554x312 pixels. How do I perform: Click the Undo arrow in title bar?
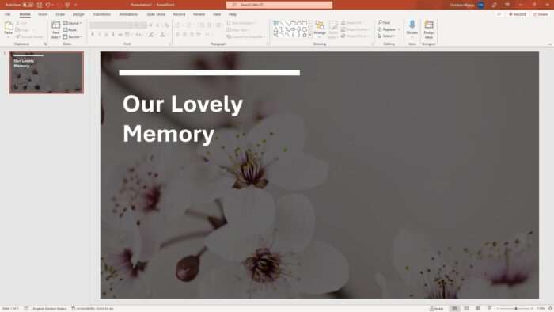click(48, 5)
